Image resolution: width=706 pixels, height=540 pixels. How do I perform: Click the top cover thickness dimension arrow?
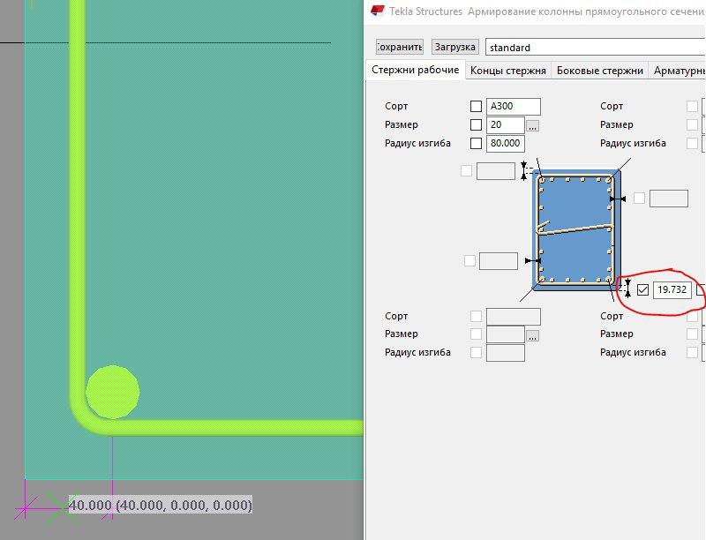pos(524,168)
